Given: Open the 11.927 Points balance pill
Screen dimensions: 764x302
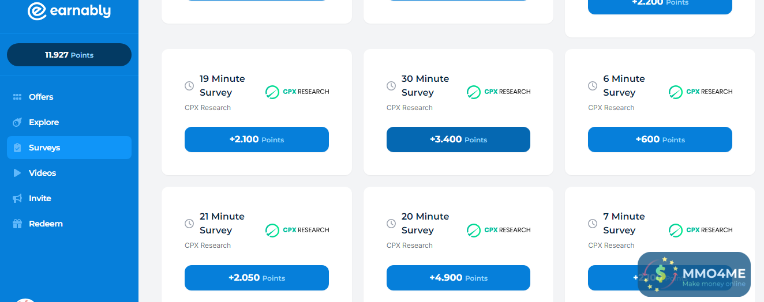Looking at the screenshot, I should [x=69, y=55].
